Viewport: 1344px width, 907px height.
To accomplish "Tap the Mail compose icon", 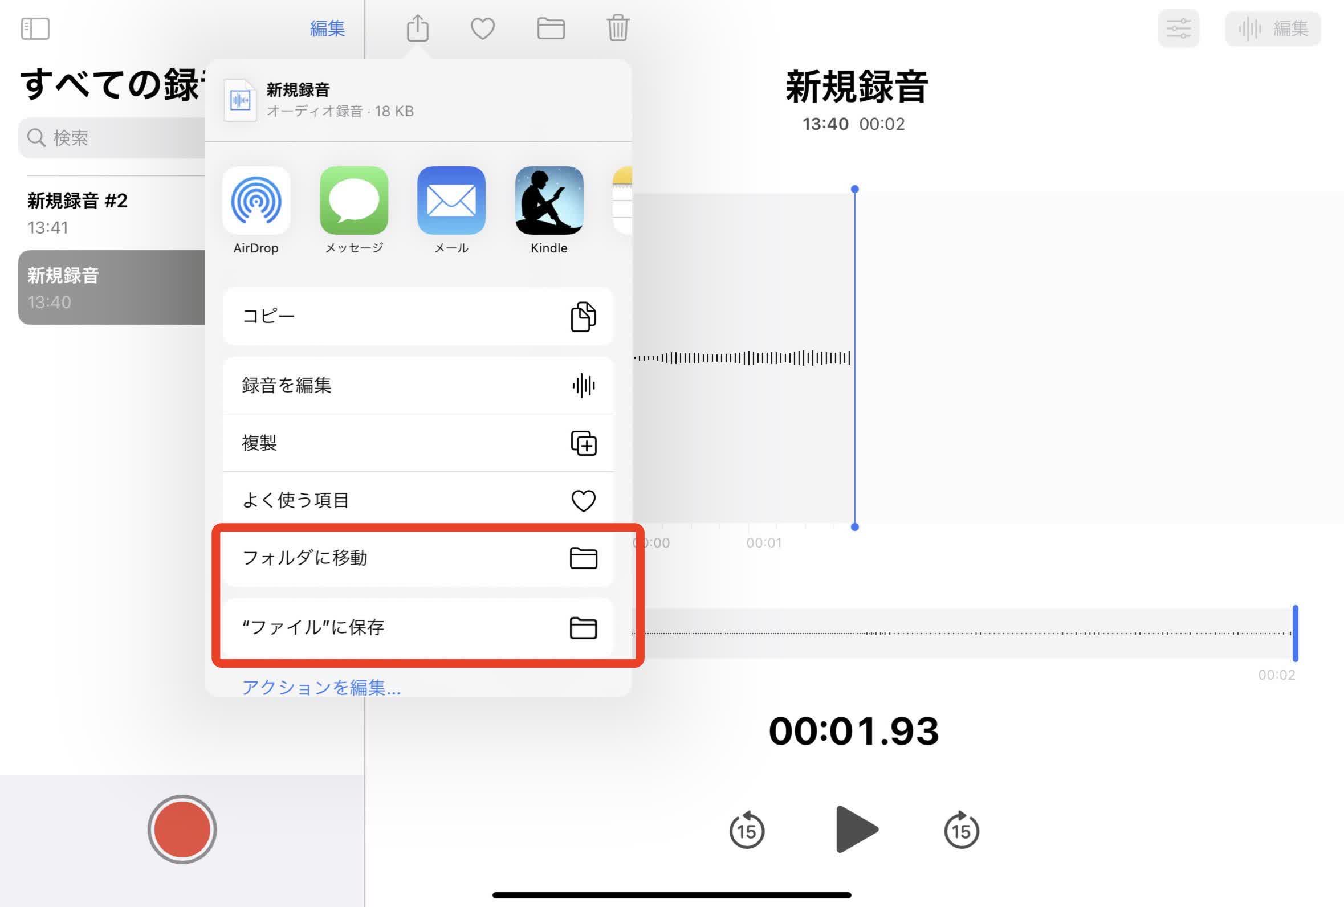I will 451,202.
